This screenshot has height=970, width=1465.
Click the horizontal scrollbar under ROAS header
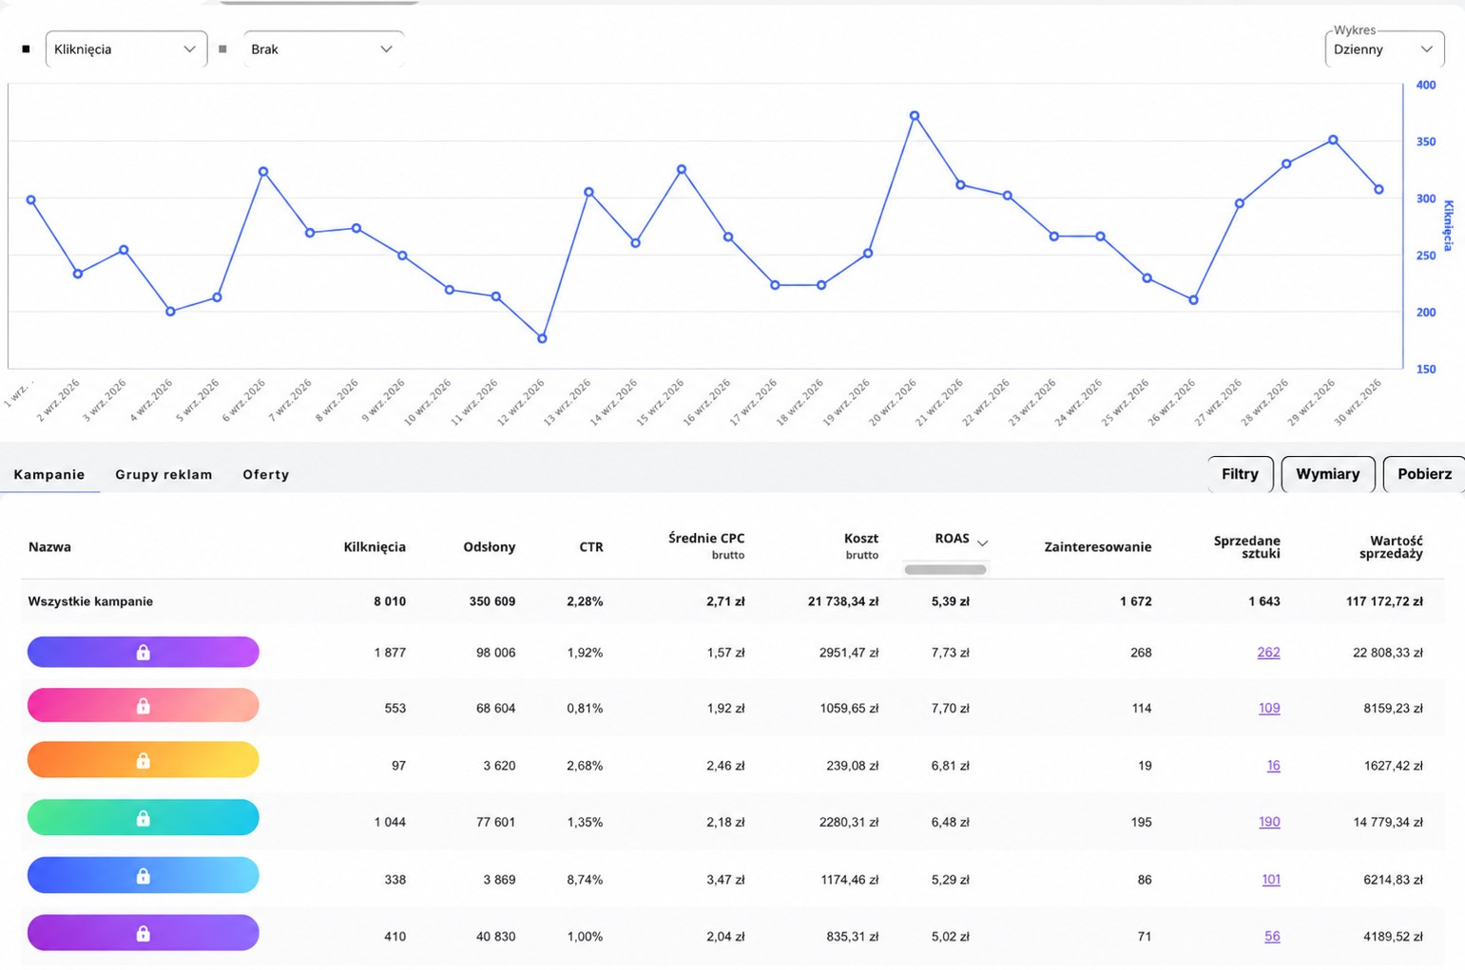tap(945, 570)
